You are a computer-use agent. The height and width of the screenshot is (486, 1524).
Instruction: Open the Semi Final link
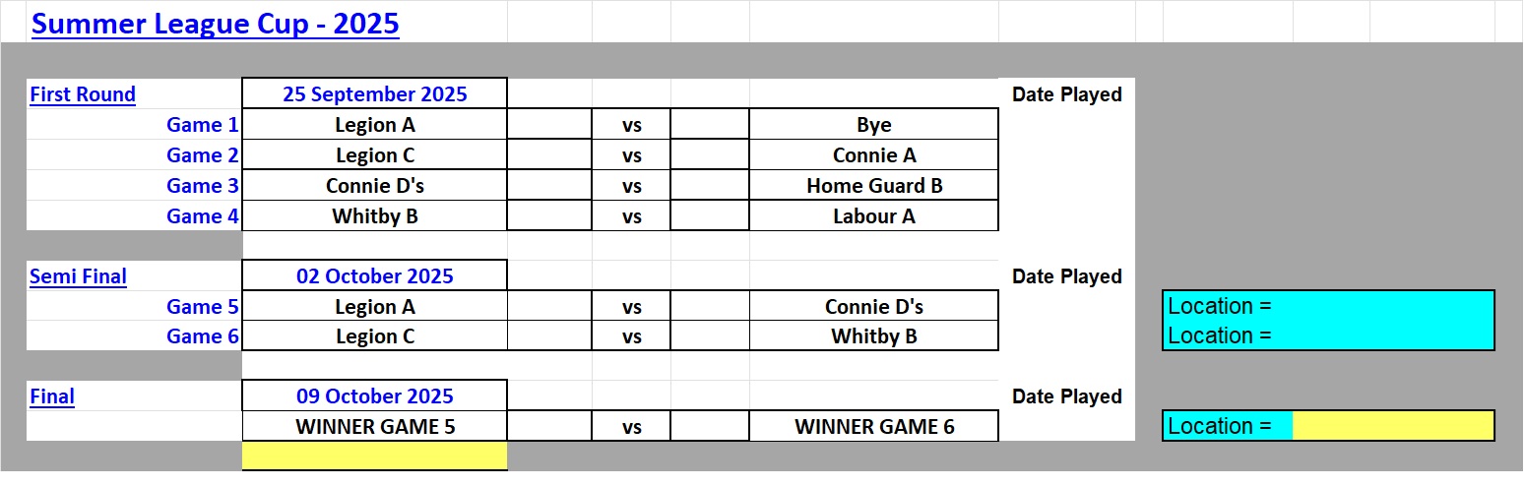point(78,277)
